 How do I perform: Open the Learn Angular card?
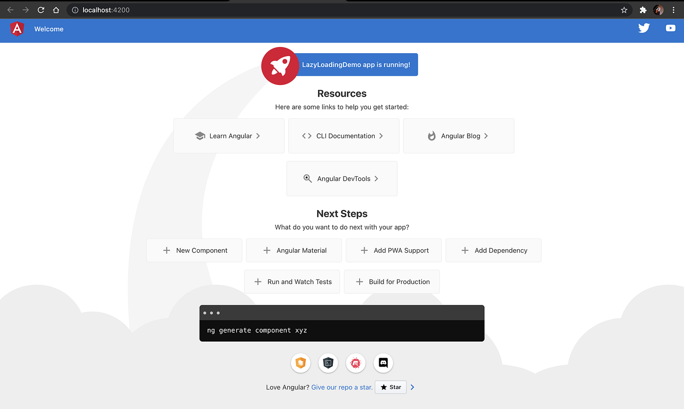click(229, 136)
